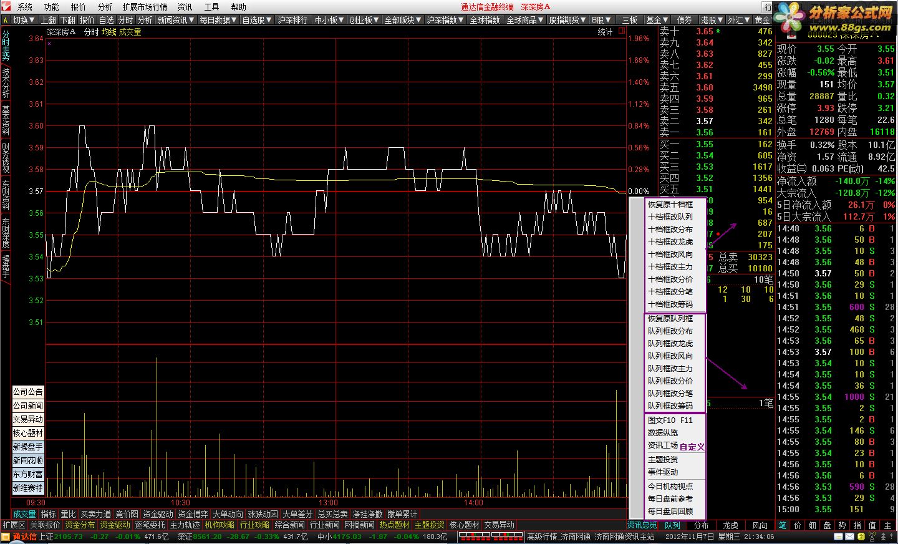This screenshot has width=898, height=544.
Task: Click the 全球指数 toolbar button
Action: point(485,20)
